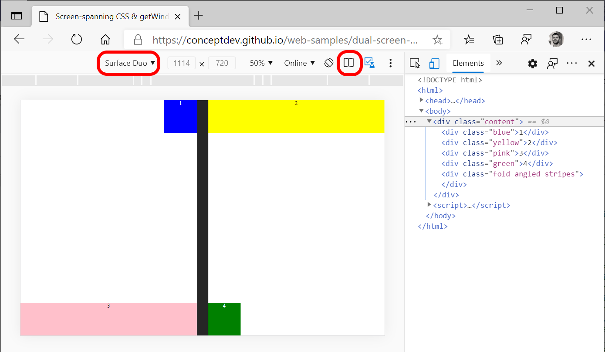Select the Screen-spanning CSS browser tab
This screenshot has height=352, width=605.
click(110, 17)
